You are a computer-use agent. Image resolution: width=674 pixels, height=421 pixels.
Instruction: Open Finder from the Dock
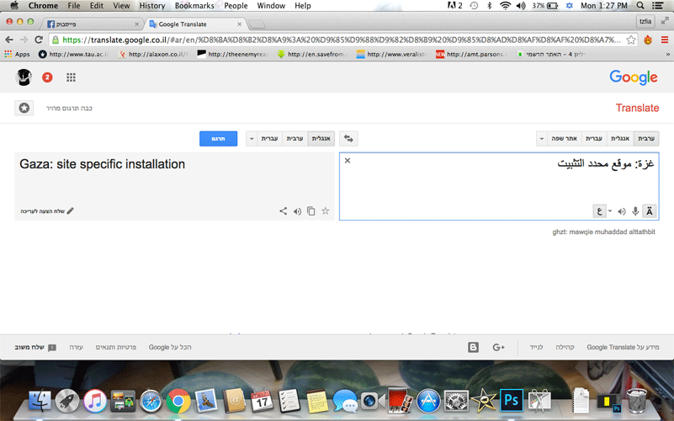[x=40, y=400]
